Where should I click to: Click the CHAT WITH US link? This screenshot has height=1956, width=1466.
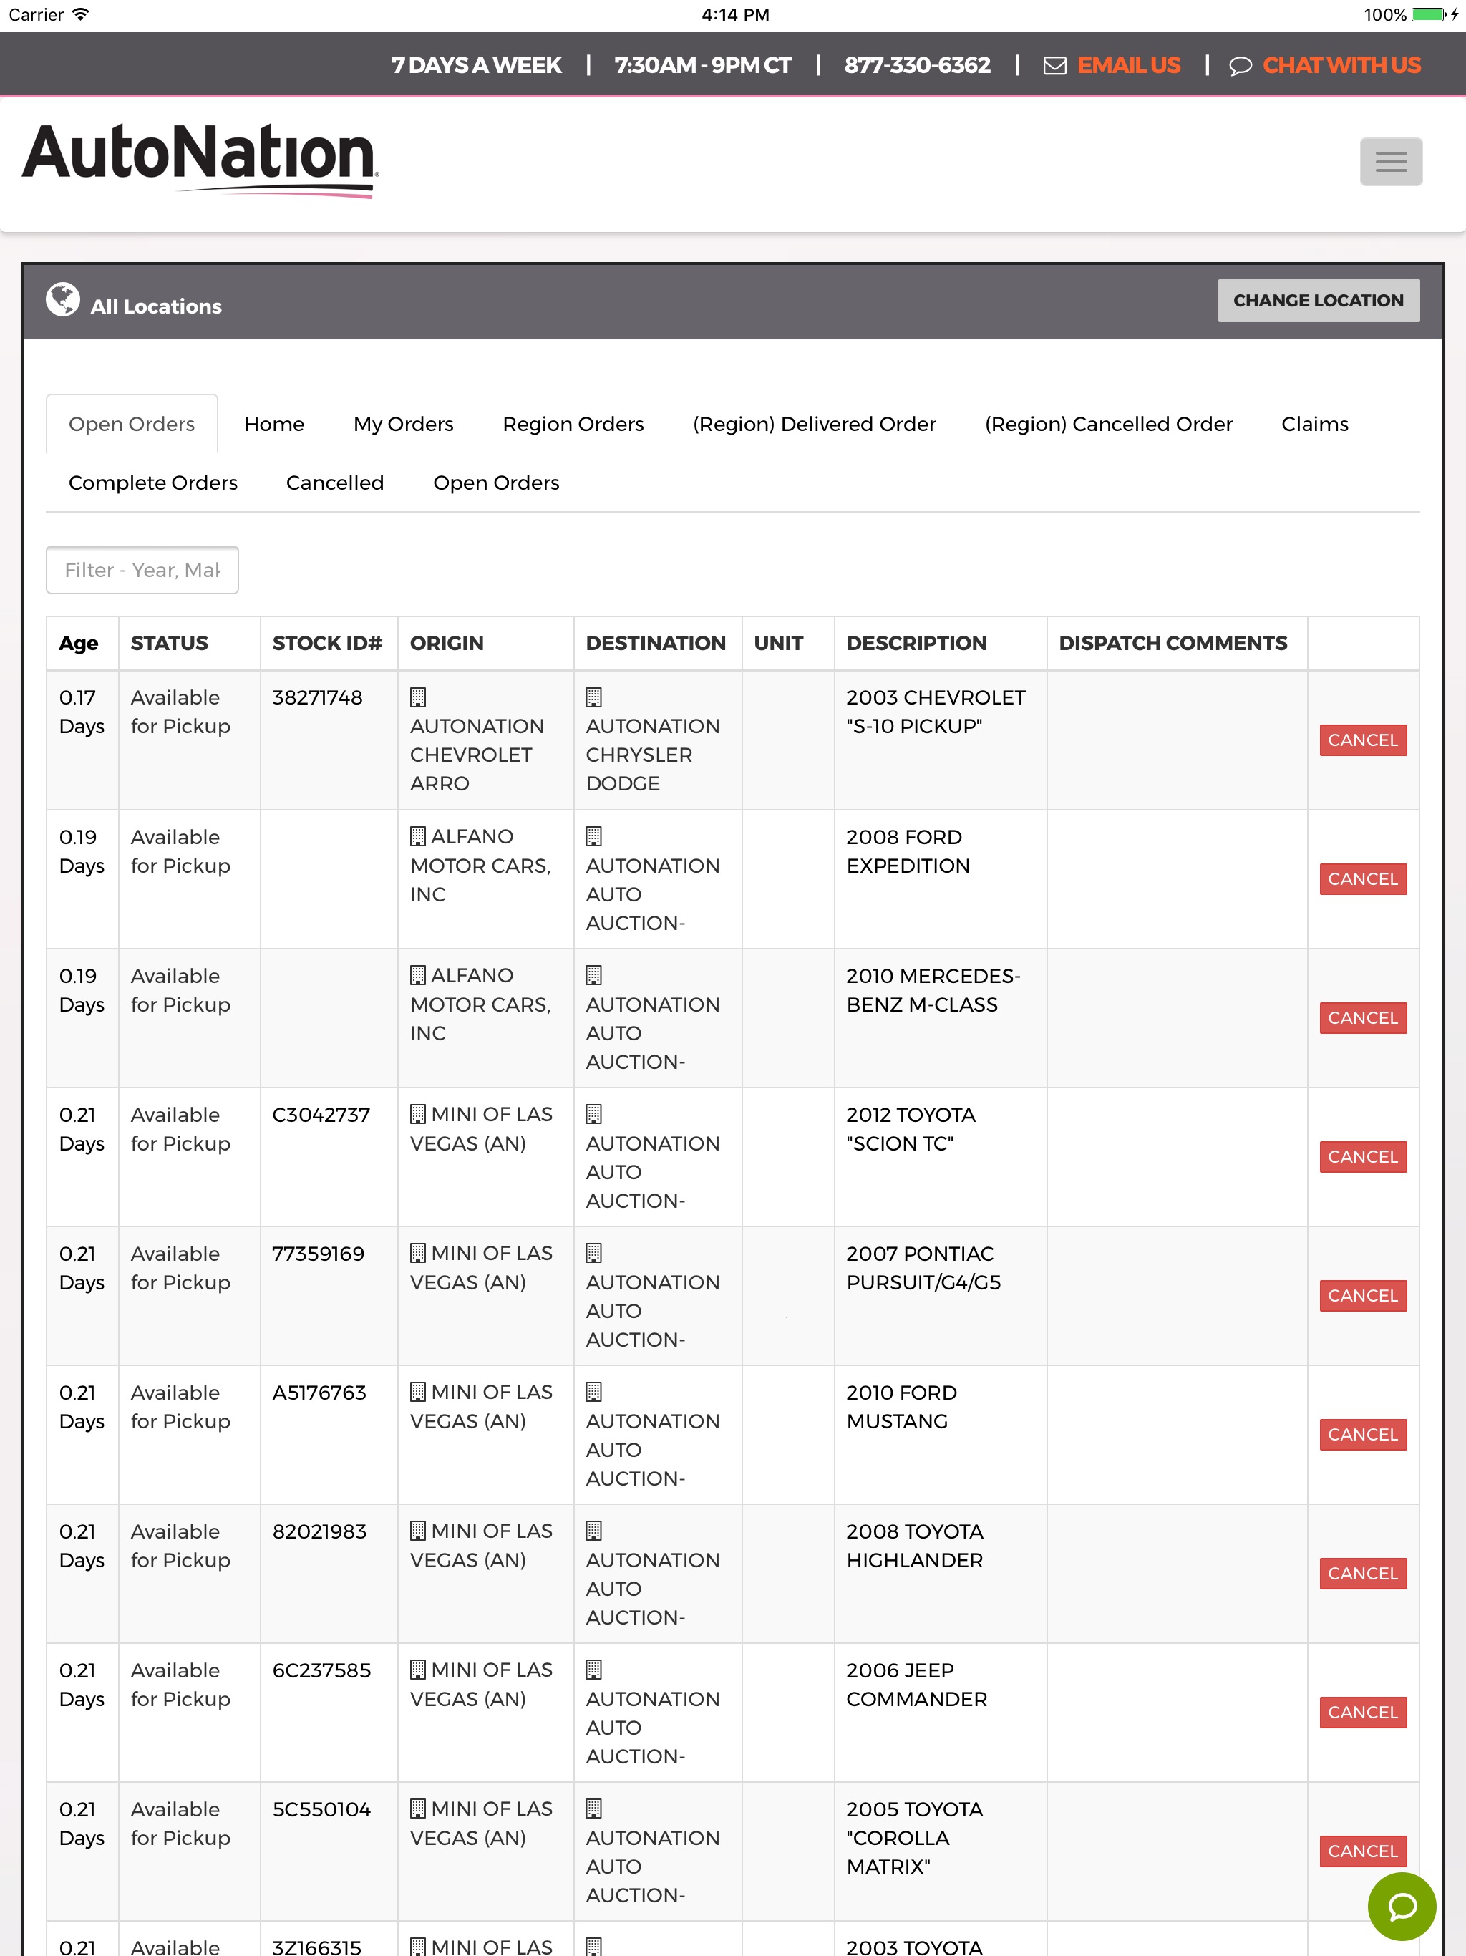(x=1341, y=65)
